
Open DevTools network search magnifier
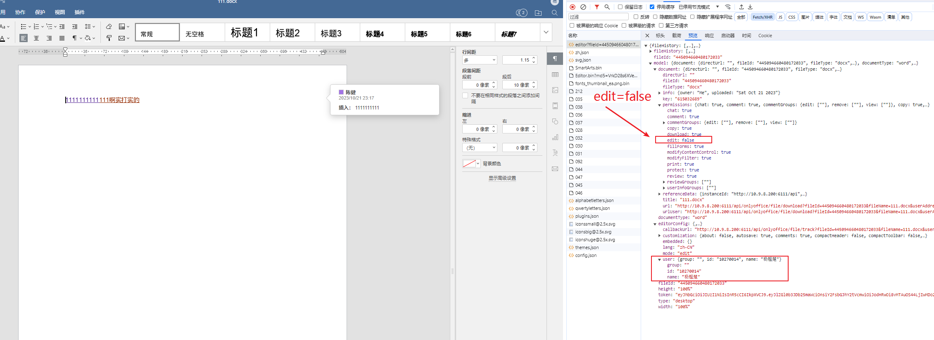coord(607,7)
